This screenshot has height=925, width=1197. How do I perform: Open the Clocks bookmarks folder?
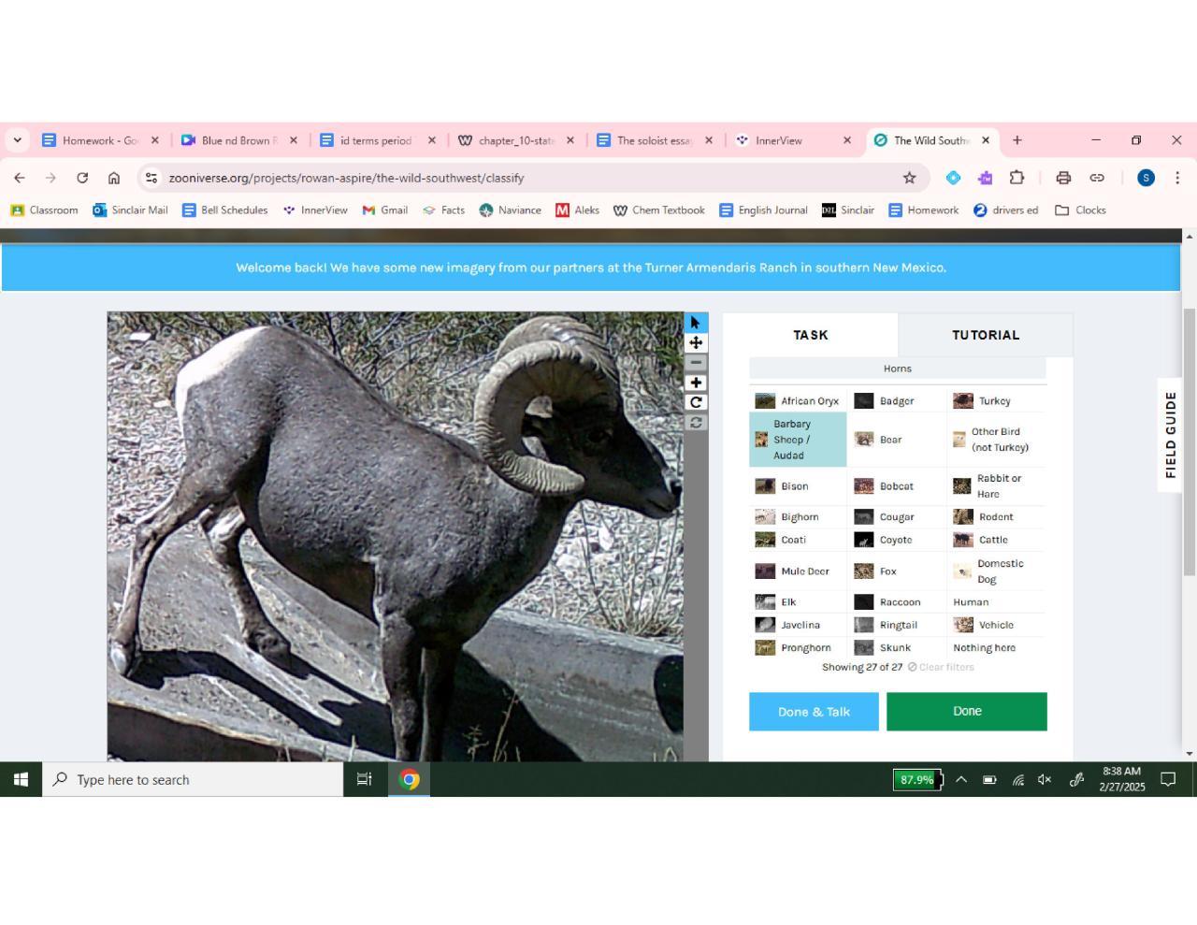click(1080, 210)
